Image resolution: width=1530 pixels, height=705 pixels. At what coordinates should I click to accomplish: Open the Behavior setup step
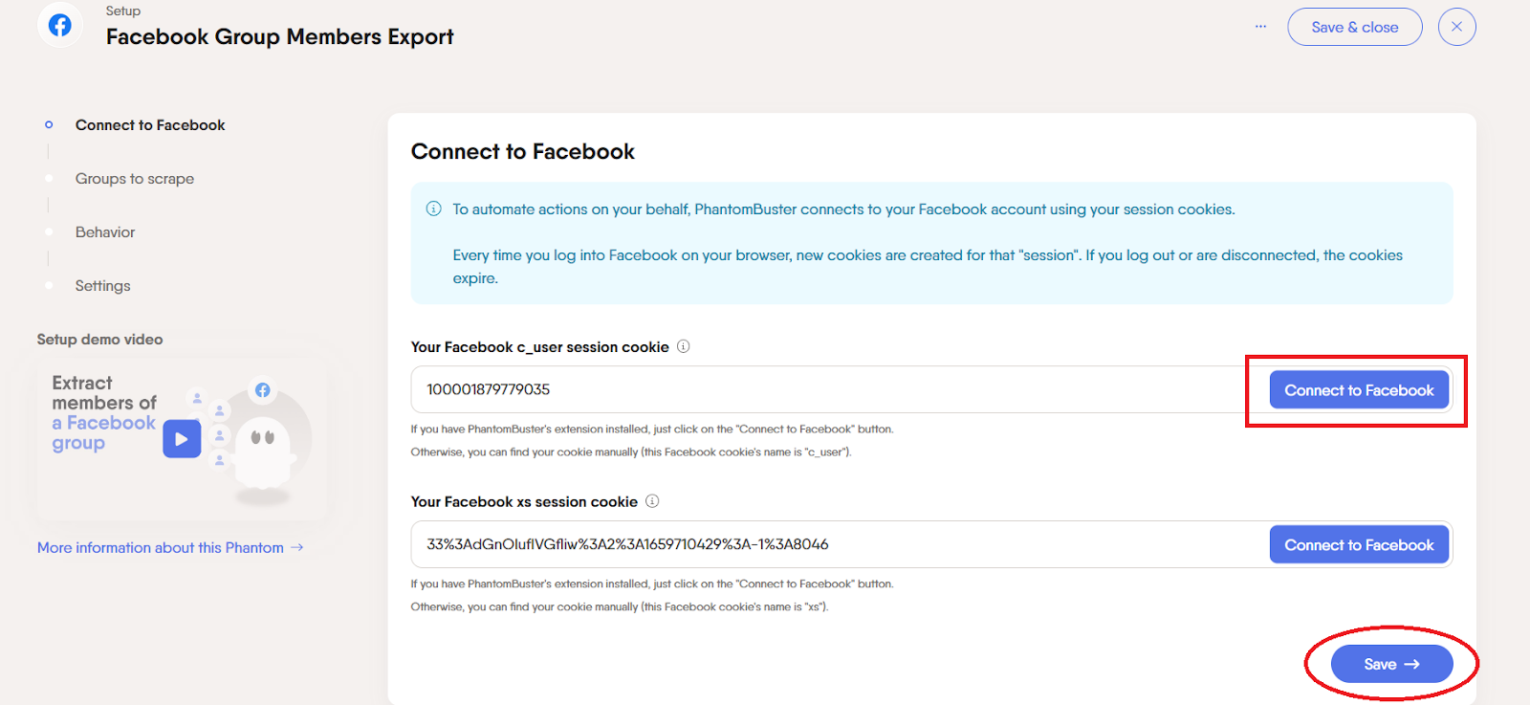(105, 232)
